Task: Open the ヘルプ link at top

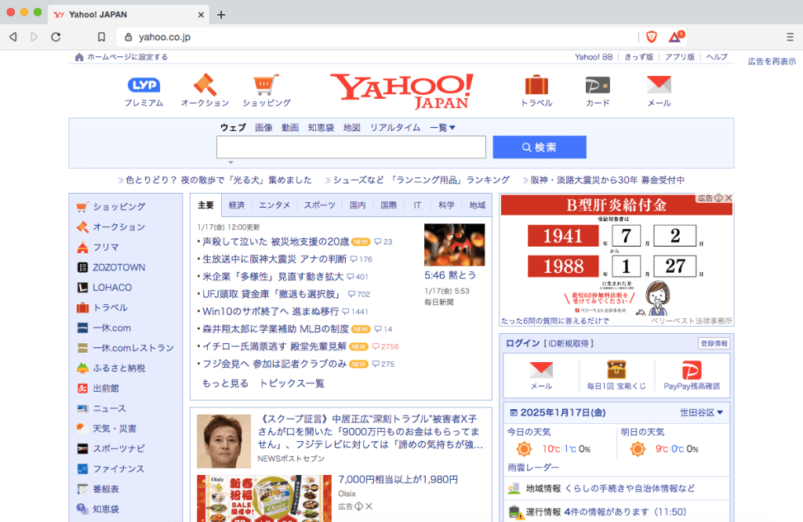Action: point(717,56)
